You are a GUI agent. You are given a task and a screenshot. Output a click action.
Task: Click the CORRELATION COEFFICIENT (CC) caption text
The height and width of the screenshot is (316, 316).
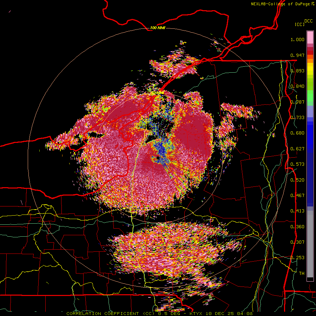tap(110, 314)
